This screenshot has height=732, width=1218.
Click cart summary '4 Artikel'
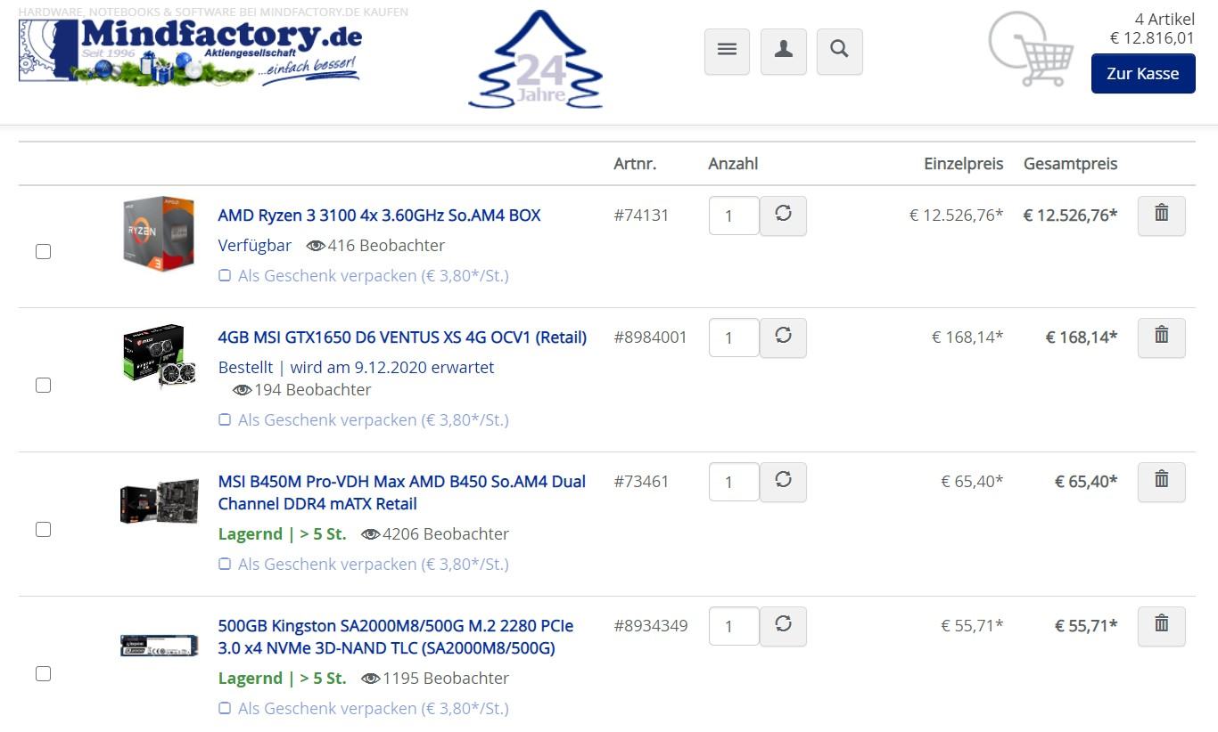pyautogui.click(x=1165, y=20)
